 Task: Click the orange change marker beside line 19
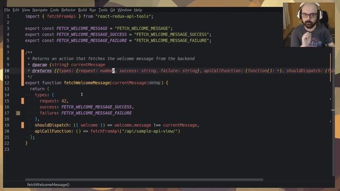(22, 125)
